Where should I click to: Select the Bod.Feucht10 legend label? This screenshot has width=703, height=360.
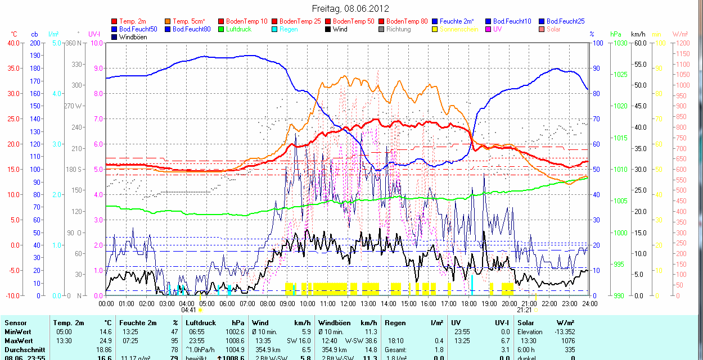(x=512, y=21)
